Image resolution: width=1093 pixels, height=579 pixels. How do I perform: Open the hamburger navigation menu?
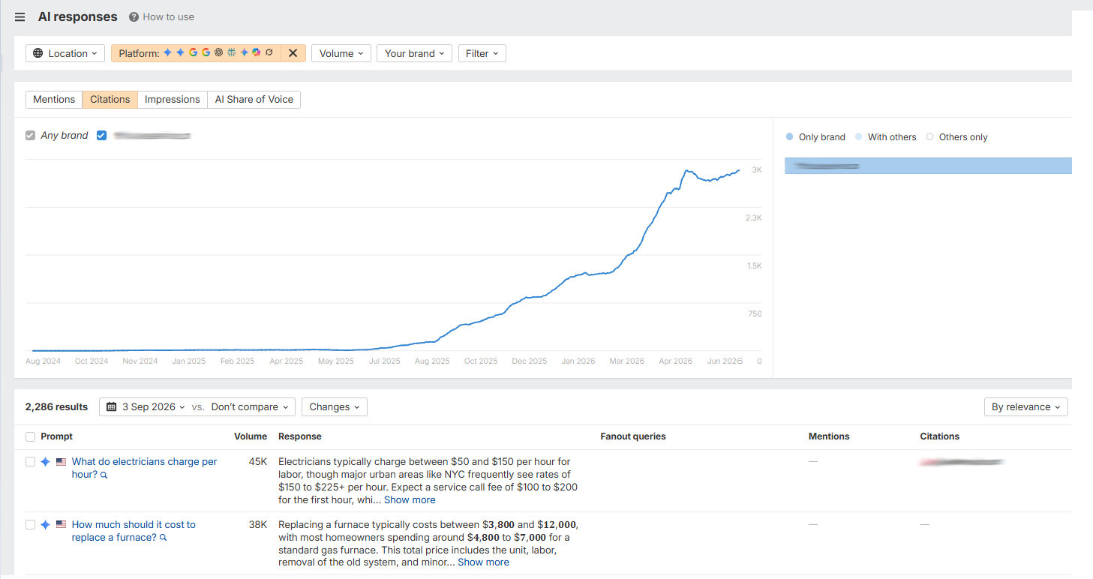click(x=20, y=17)
